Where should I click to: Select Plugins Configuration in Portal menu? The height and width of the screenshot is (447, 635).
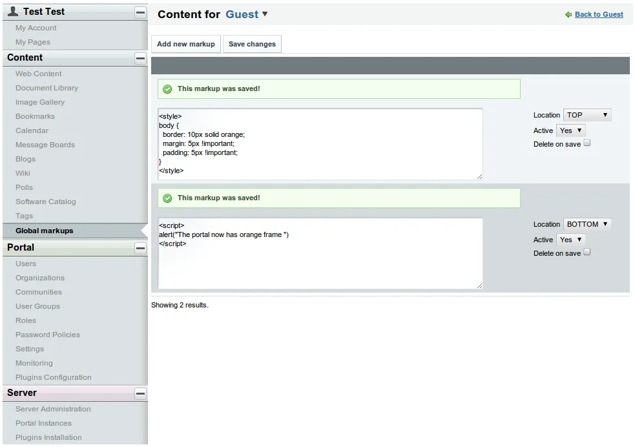[x=54, y=377]
